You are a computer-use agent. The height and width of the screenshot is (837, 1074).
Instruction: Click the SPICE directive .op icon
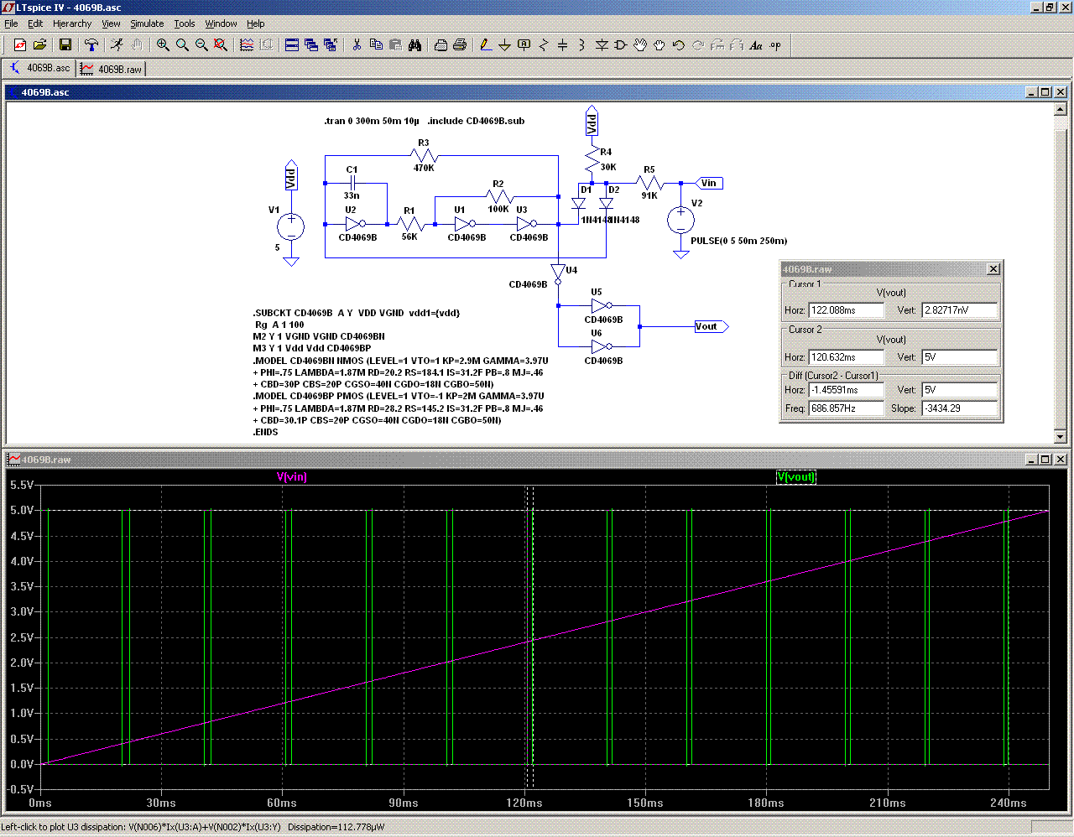(x=775, y=45)
